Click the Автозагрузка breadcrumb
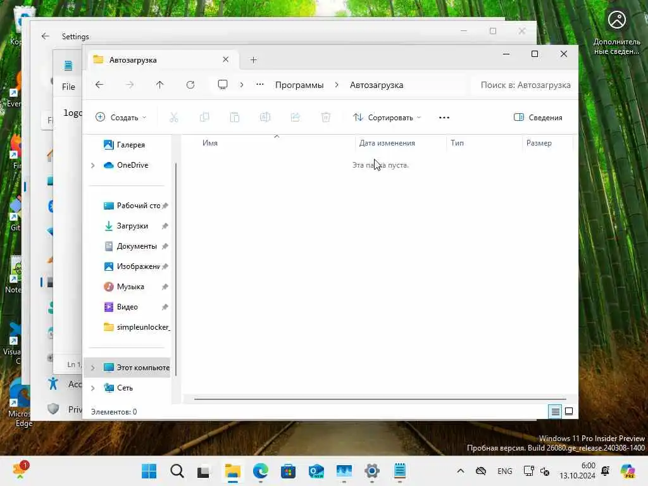Screen dimensions: 648x486 point(377,85)
